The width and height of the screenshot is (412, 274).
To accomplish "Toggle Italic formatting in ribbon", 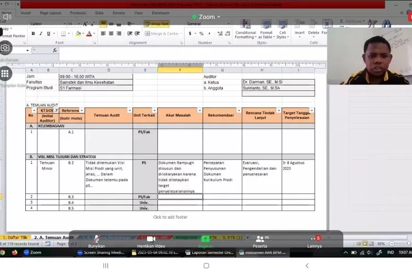I will pos(41,34).
